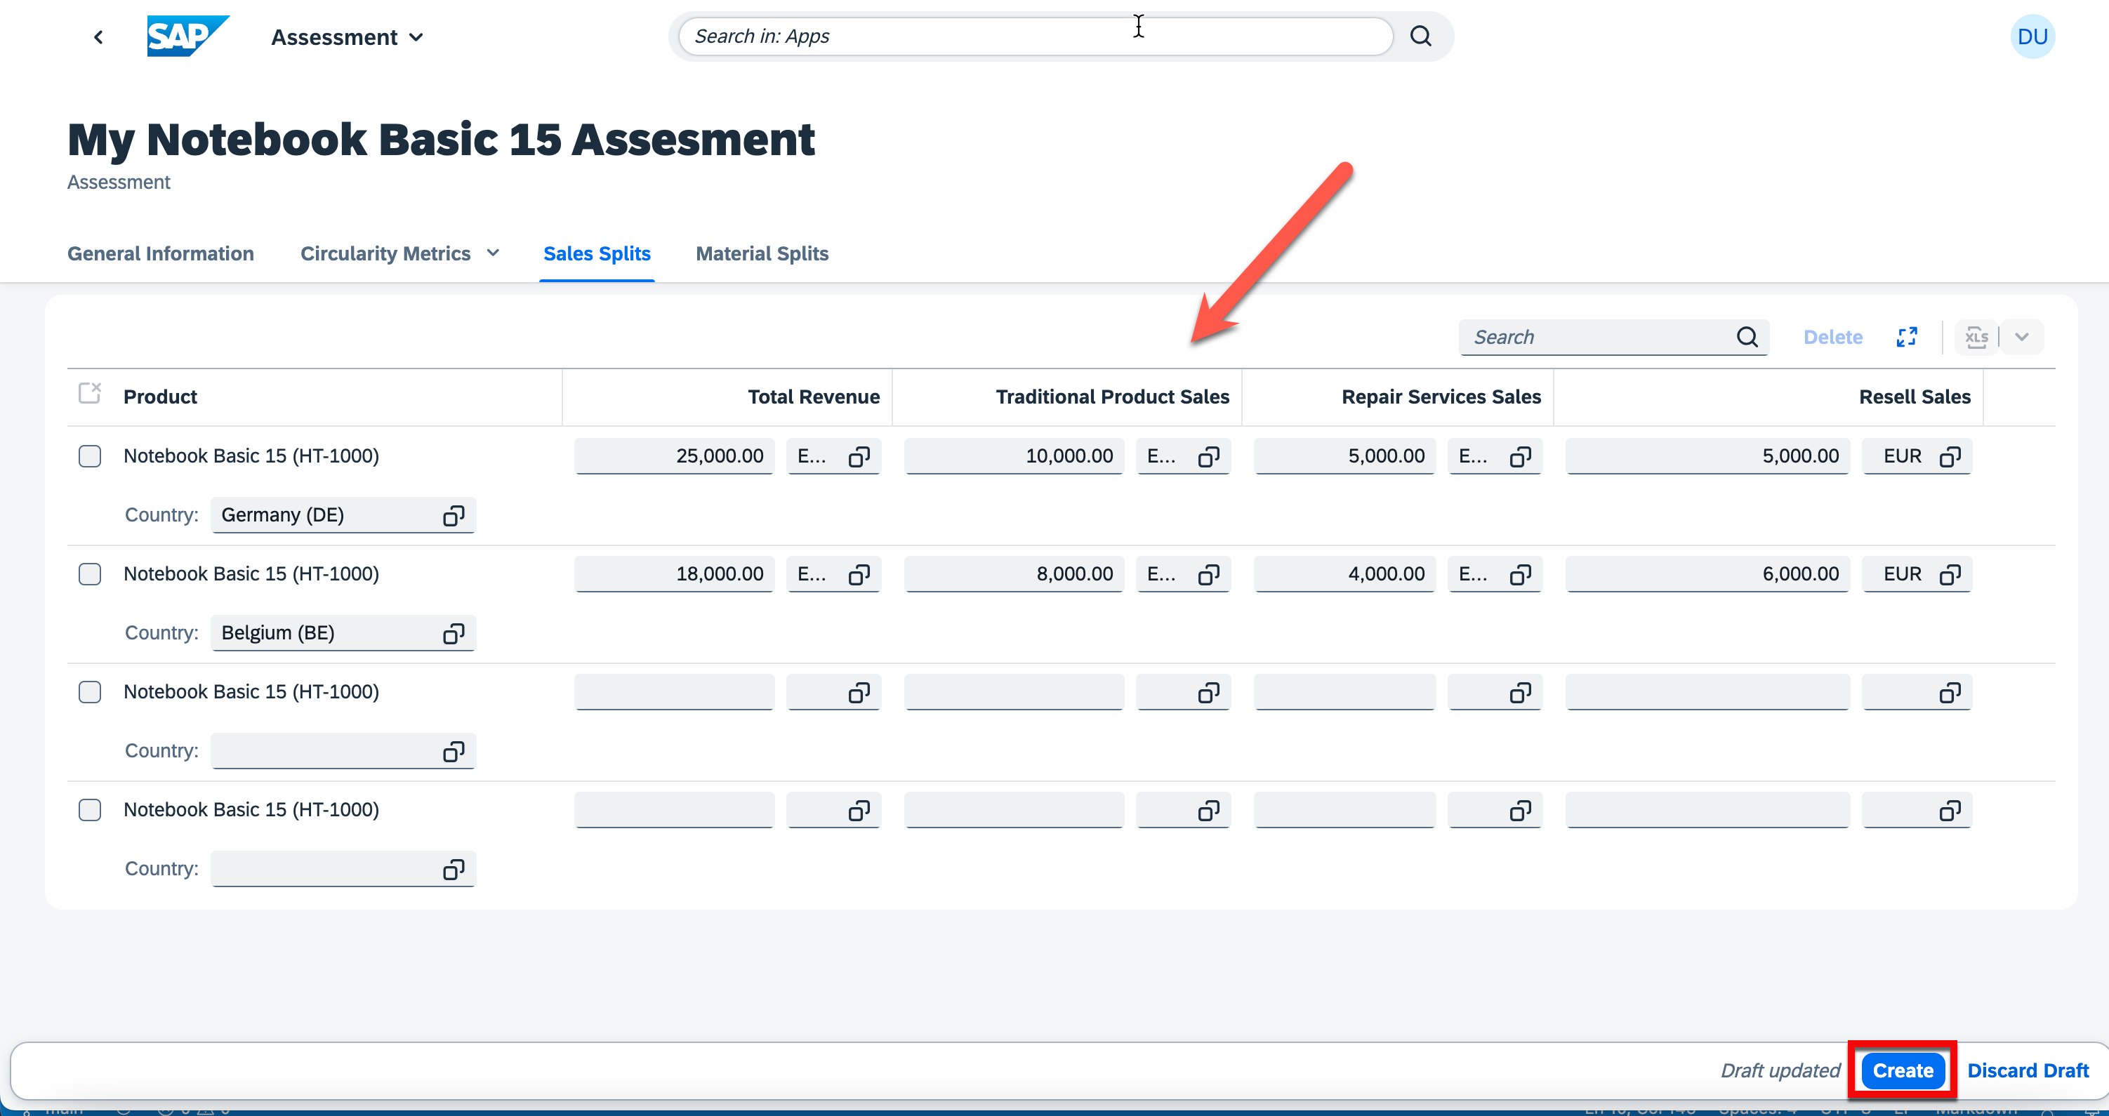Open Total Revenue currency help in third row
The width and height of the screenshot is (2109, 1116).
(x=859, y=693)
